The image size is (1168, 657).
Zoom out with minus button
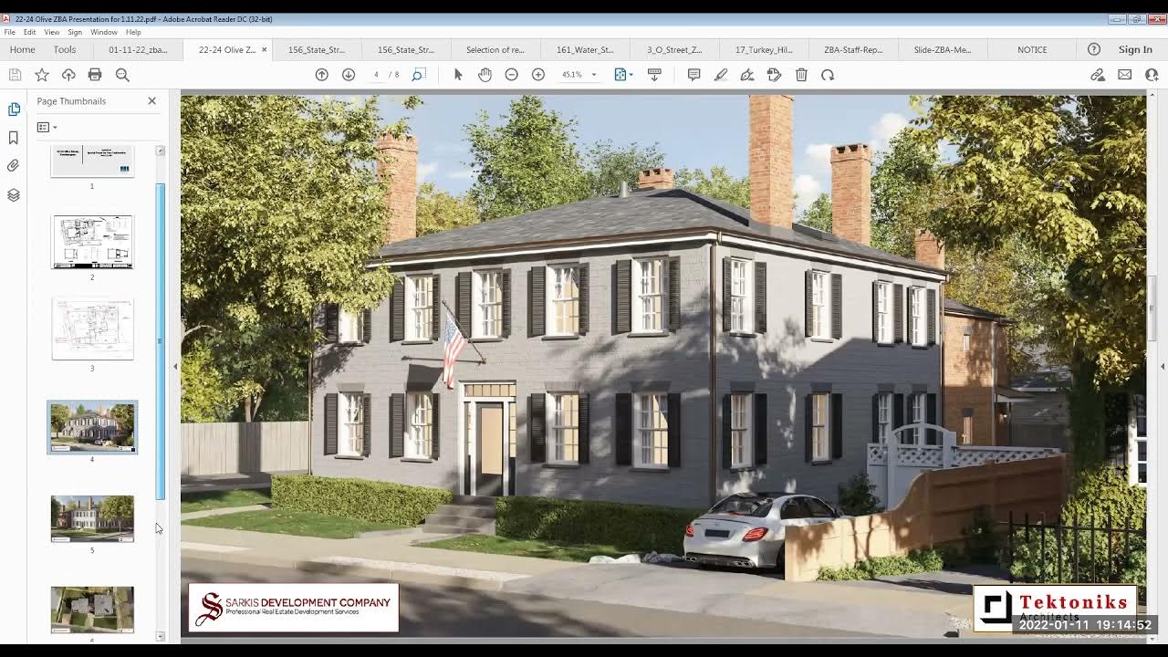(512, 75)
